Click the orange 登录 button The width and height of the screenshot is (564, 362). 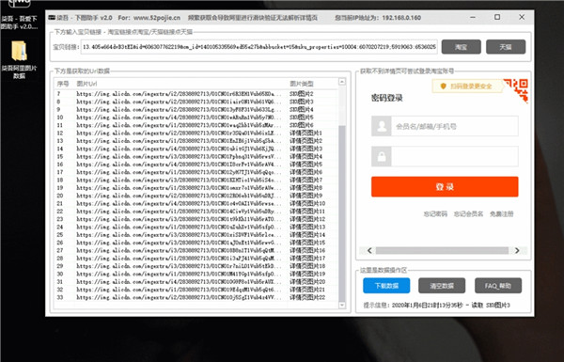tap(445, 186)
